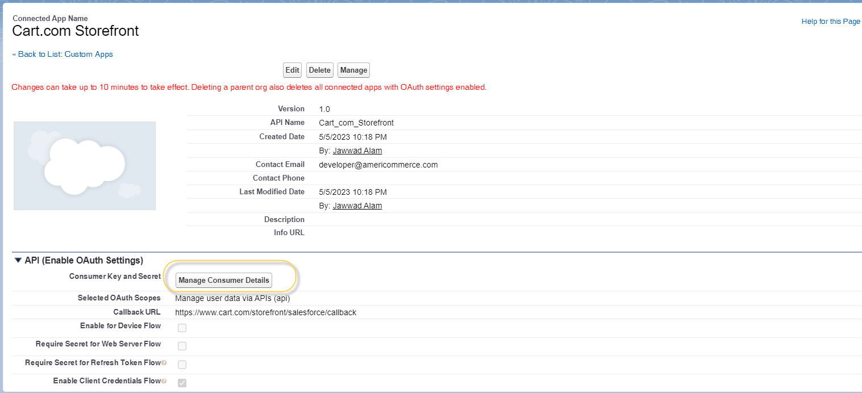Click the Description label
Image resolution: width=862 pixels, height=393 pixels.
(x=284, y=219)
